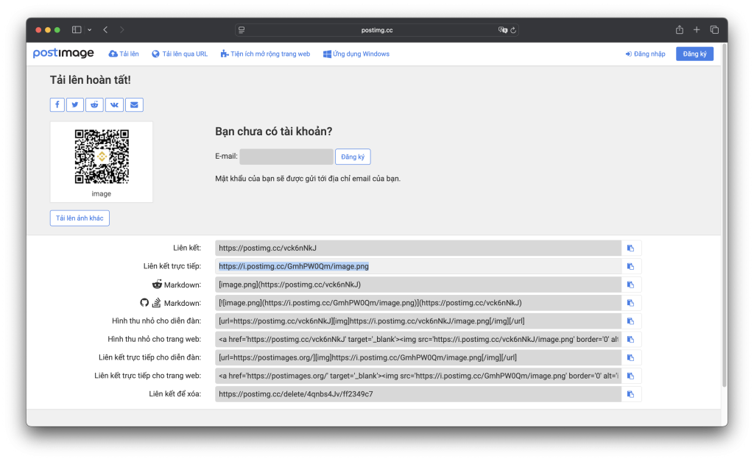Open Safari sidebar dropdown chevron
This screenshot has width=754, height=461.
pyautogui.click(x=90, y=30)
